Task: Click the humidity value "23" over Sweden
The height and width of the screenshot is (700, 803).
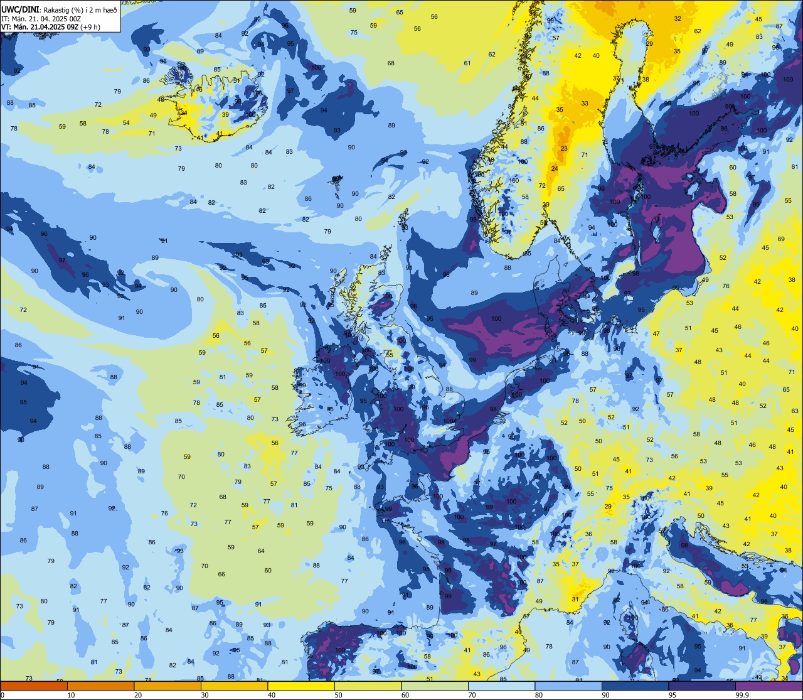Action: point(564,149)
